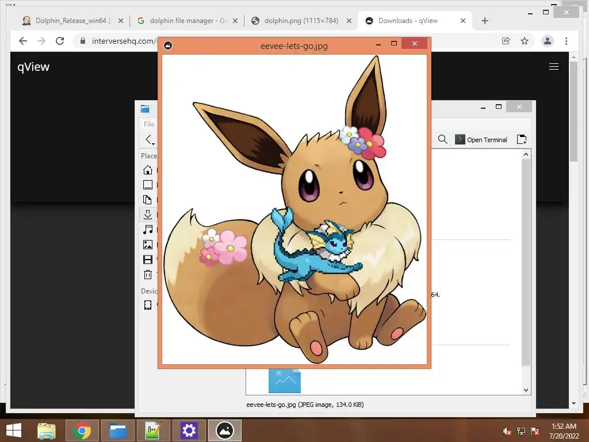Close the dolphin file manager tab
Viewport: 589px width, 442px height.
[235, 21]
